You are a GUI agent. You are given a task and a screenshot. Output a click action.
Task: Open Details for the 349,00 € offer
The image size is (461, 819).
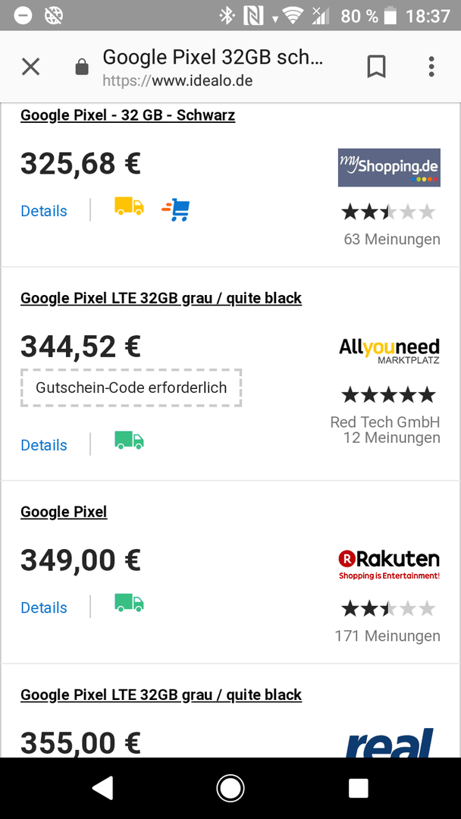pyautogui.click(x=44, y=607)
